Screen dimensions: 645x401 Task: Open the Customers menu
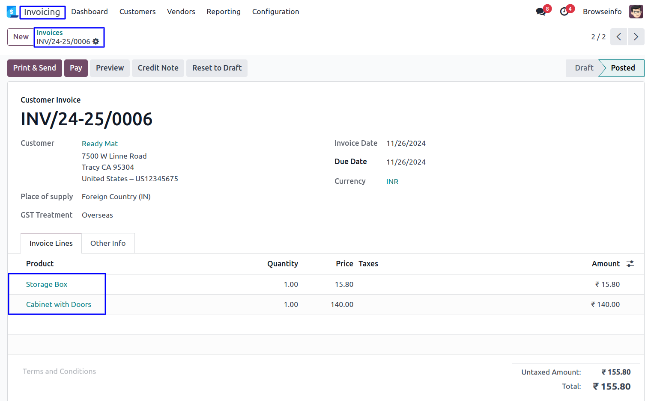pyautogui.click(x=137, y=12)
